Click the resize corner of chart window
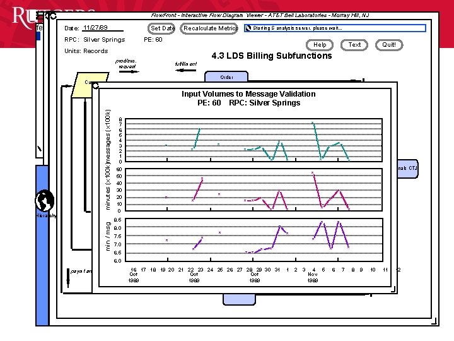The height and width of the screenshot is (341, 454). [393, 289]
